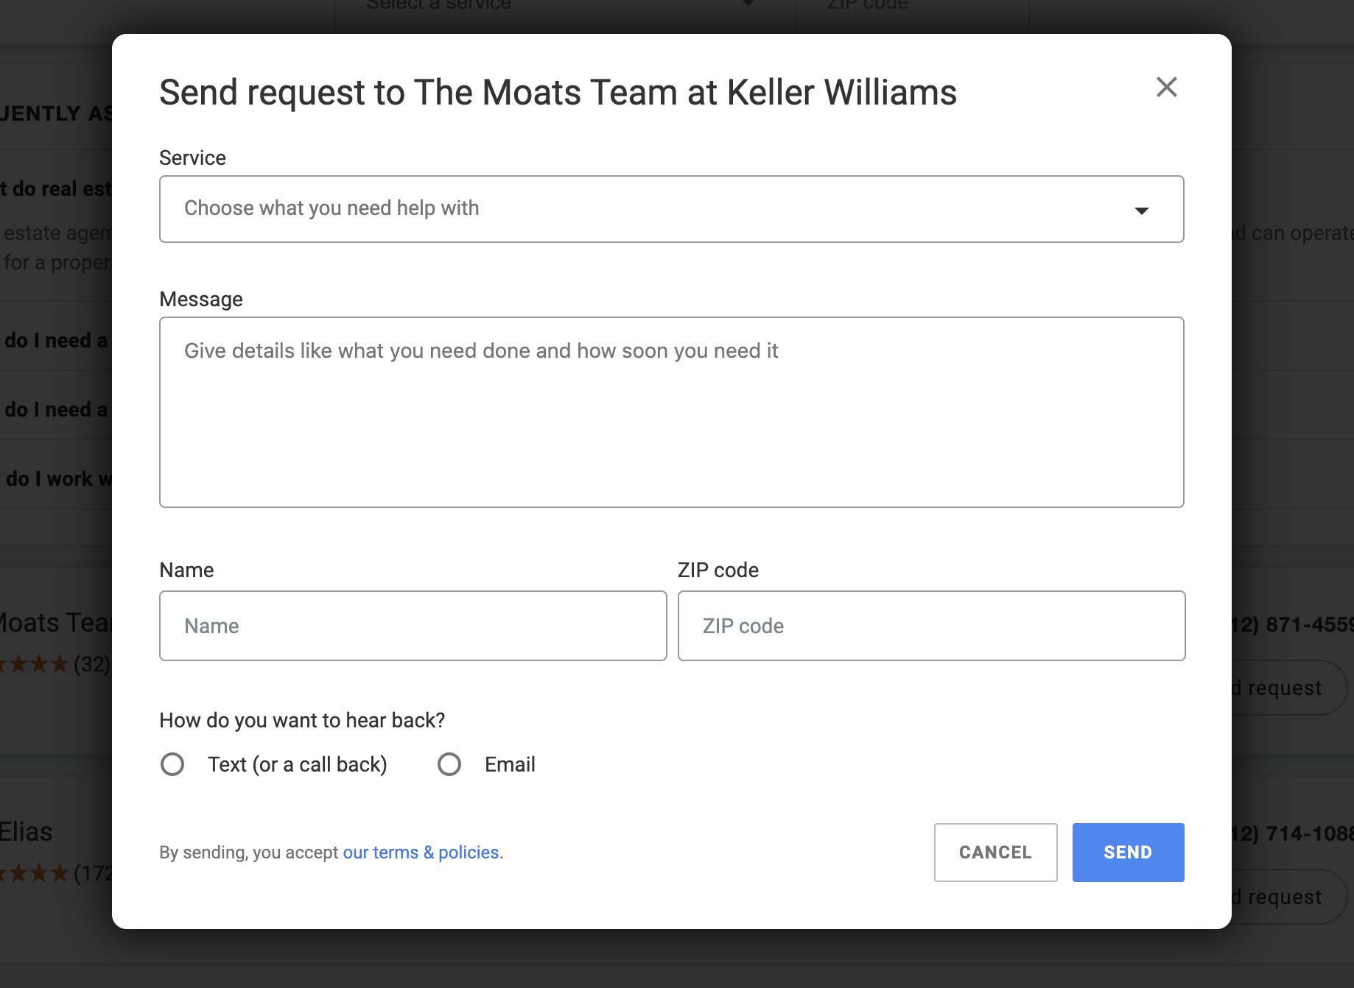The image size is (1354, 988).
Task: Select how you want to hear back
Action: 302,720
